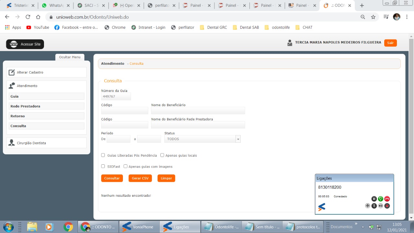Click the Acessar Site button
This screenshot has height=233, width=414.
tap(25, 44)
